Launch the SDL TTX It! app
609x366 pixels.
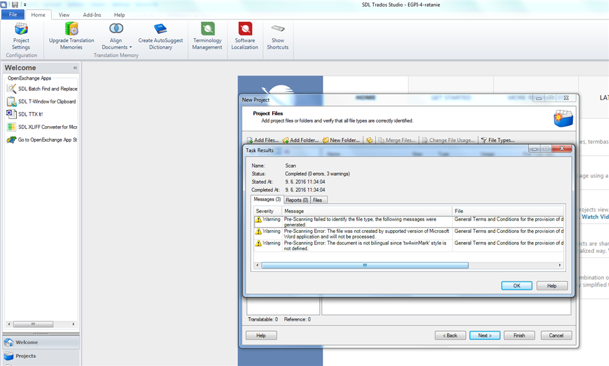(25, 114)
